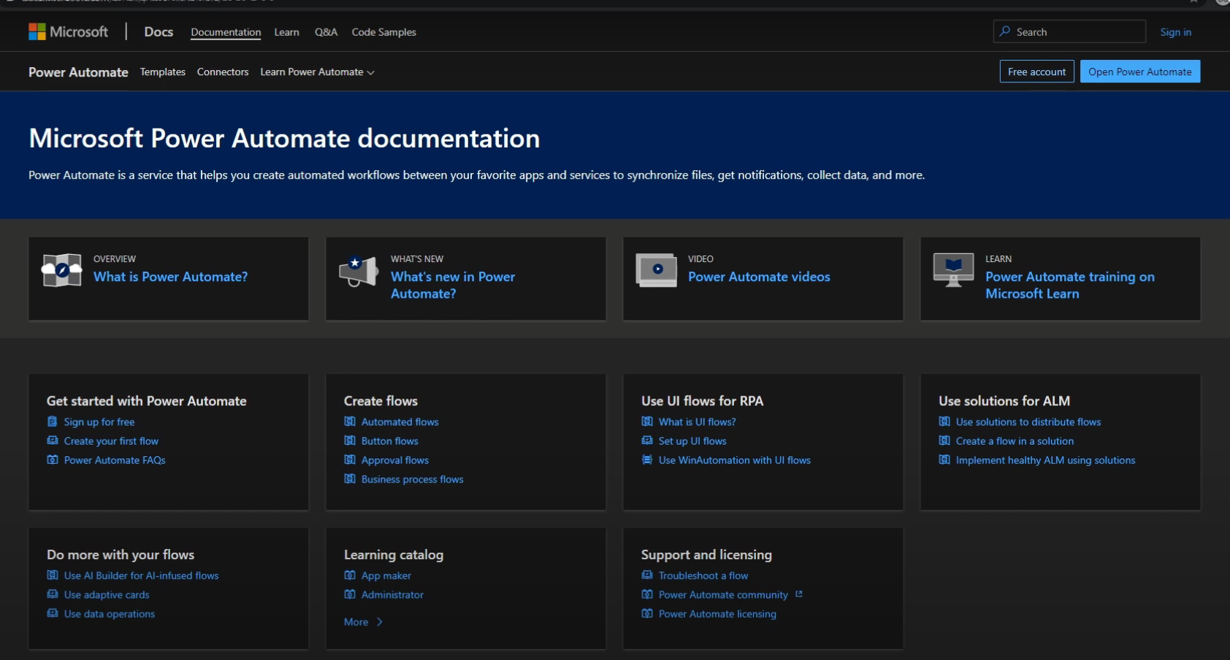Open the Troubleshoot a flow link
This screenshot has width=1230, height=660.
click(x=703, y=575)
